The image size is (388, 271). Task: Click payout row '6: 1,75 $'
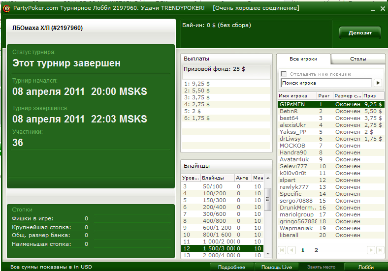pyautogui.click(x=226, y=118)
